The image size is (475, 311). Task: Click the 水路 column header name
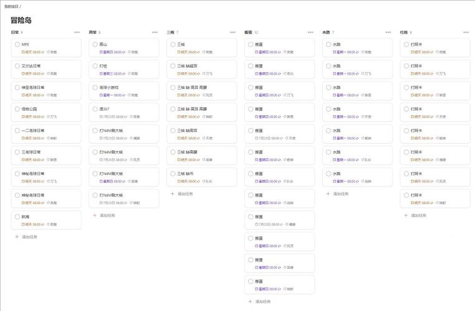(326, 32)
